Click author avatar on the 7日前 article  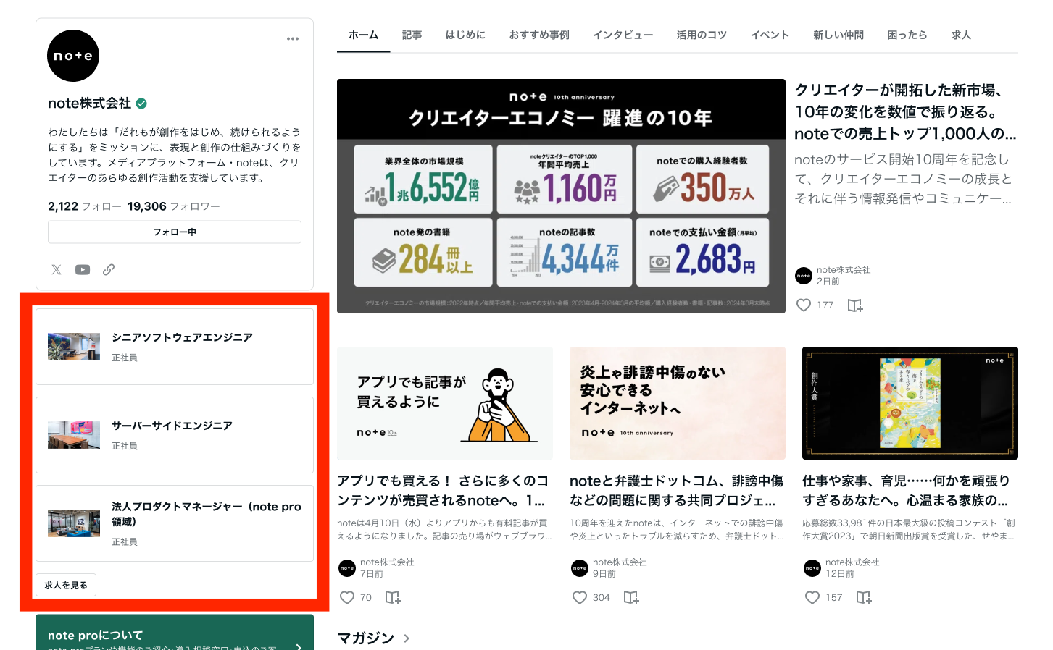click(x=347, y=568)
